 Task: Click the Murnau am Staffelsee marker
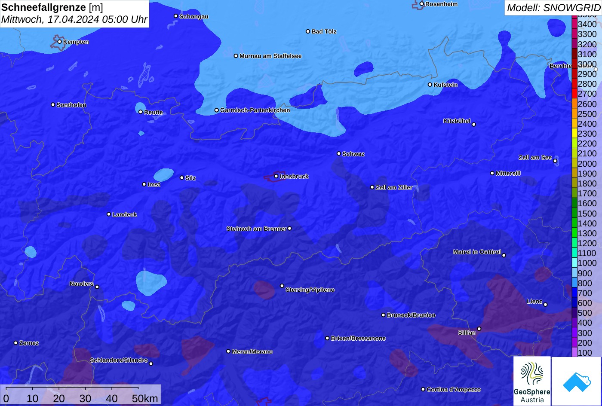[x=236, y=56]
